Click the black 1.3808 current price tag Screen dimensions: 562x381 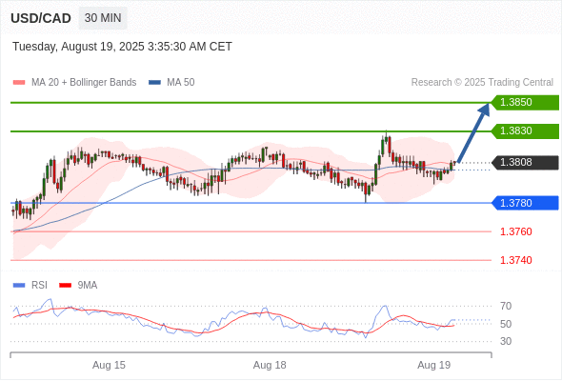[x=525, y=162]
